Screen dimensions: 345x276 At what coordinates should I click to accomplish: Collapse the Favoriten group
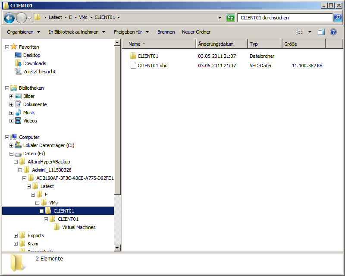(7, 47)
